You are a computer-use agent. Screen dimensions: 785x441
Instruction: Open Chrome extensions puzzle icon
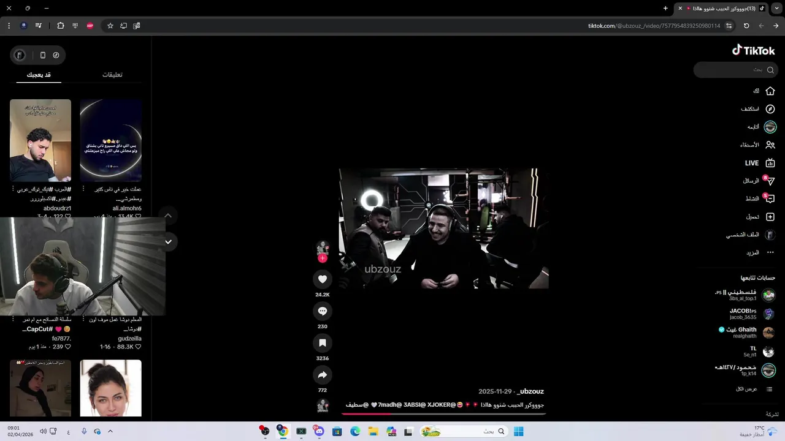(60, 26)
